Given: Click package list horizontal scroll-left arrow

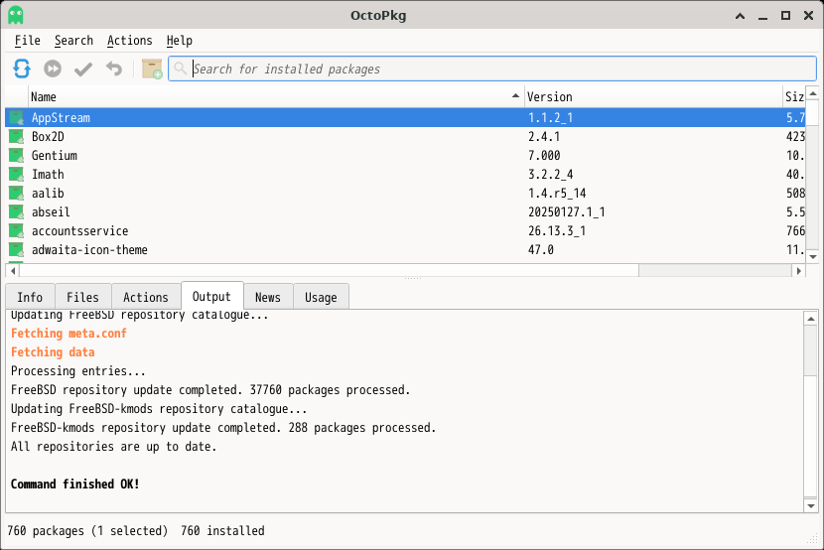Looking at the screenshot, I should (x=13, y=271).
